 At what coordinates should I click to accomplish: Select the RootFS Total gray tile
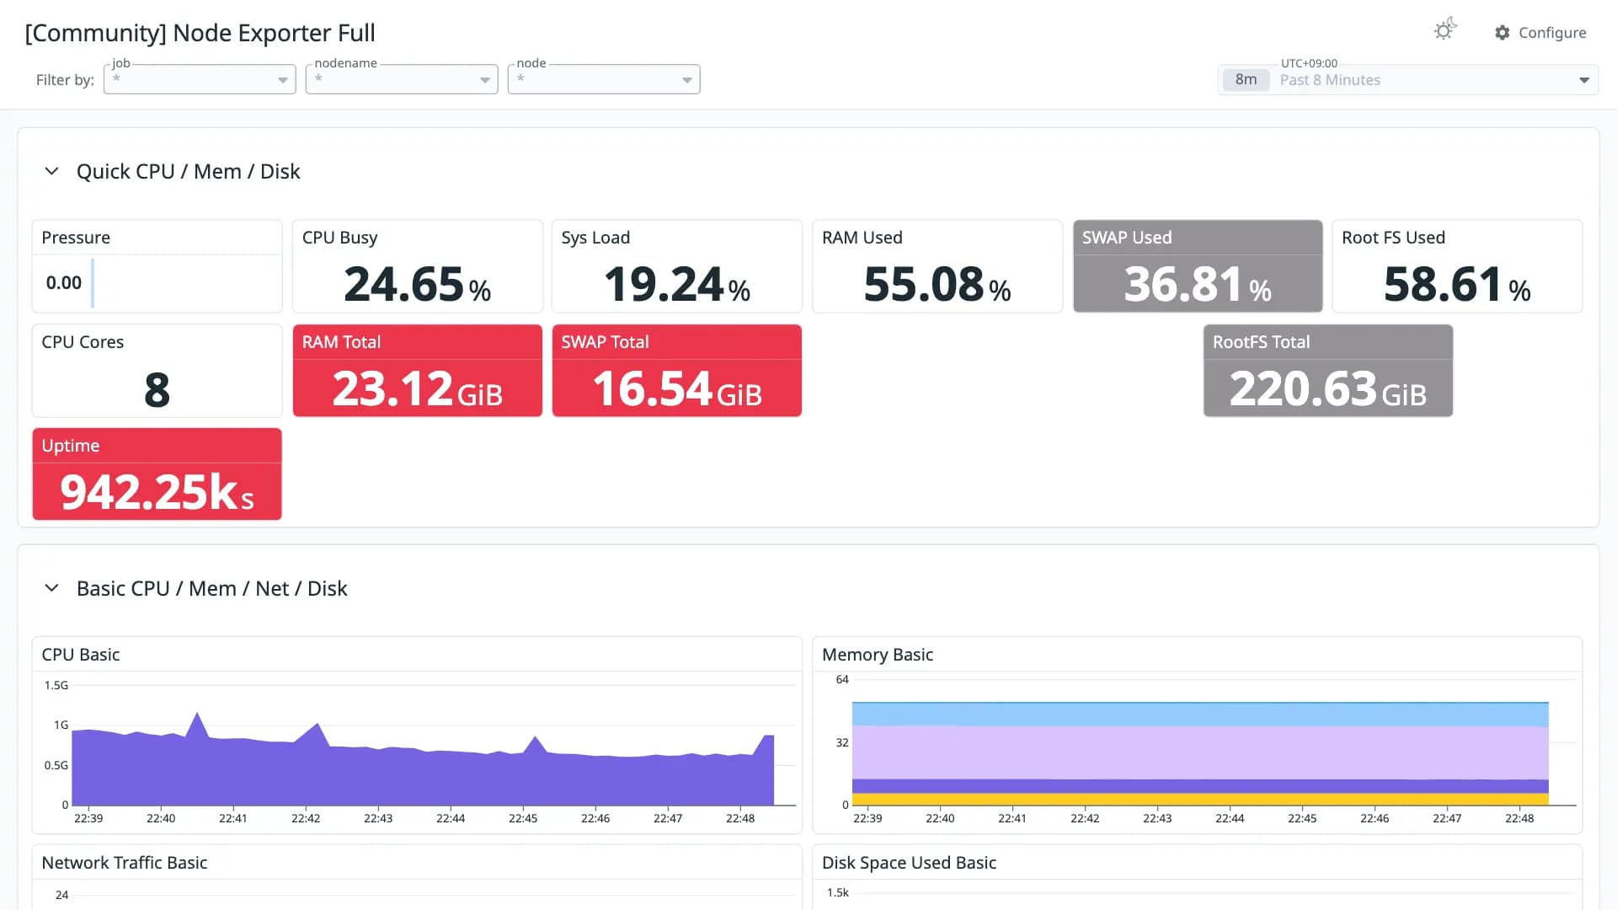pyautogui.click(x=1328, y=371)
